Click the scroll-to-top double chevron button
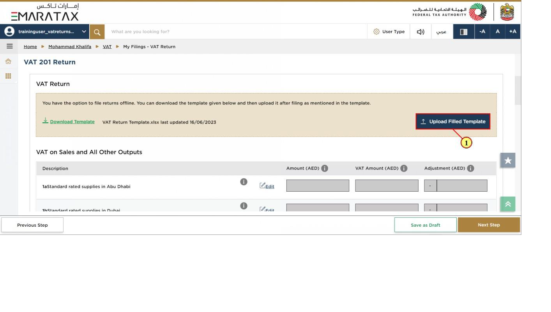 click(x=508, y=204)
